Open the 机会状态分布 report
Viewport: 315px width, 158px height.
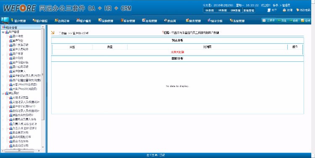point(20,141)
